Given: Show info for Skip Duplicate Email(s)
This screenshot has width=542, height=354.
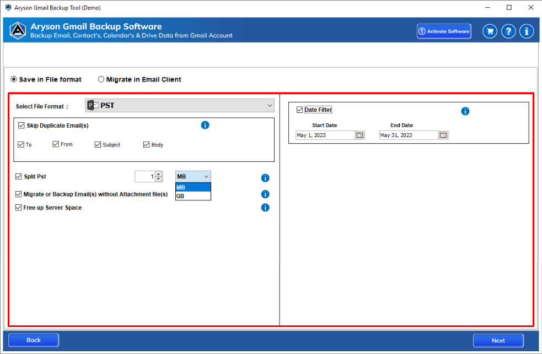Looking at the screenshot, I should pos(205,125).
